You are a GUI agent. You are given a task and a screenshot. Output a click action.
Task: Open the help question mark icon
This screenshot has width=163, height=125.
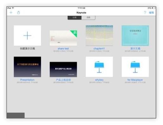pos(145,13)
